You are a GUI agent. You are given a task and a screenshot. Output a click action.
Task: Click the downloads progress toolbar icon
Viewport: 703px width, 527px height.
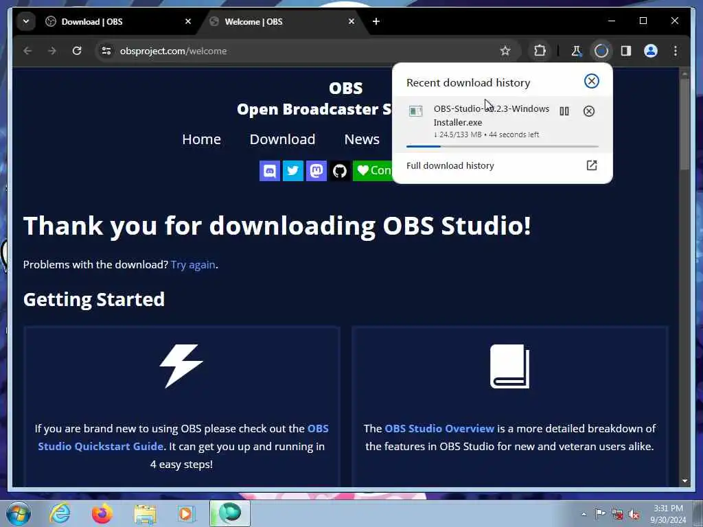click(601, 51)
